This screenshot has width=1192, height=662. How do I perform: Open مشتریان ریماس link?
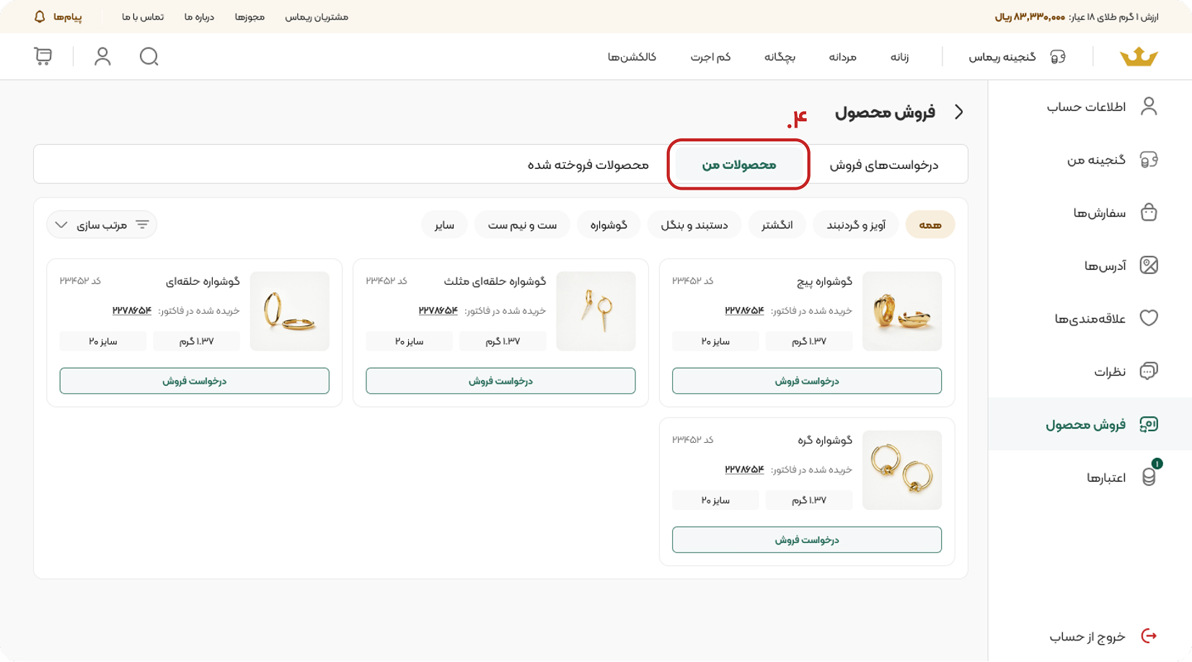click(x=317, y=17)
